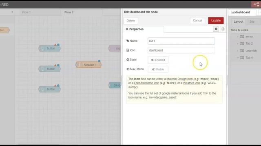Image resolution: width=261 pixels, height=146 pixels.
Task: Collapse the Tab 4 entry
Action: pos(238,58)
